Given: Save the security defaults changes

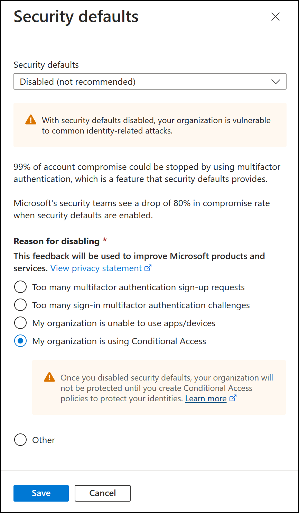Looking at the screenshot, I should (41, 493).
